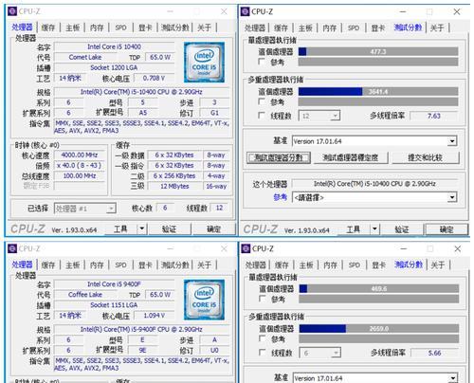Click the 这个处理器 field reading i5-10400 CPU @ 2.90GHz
The image size is (474, 383).
[374, 184]
